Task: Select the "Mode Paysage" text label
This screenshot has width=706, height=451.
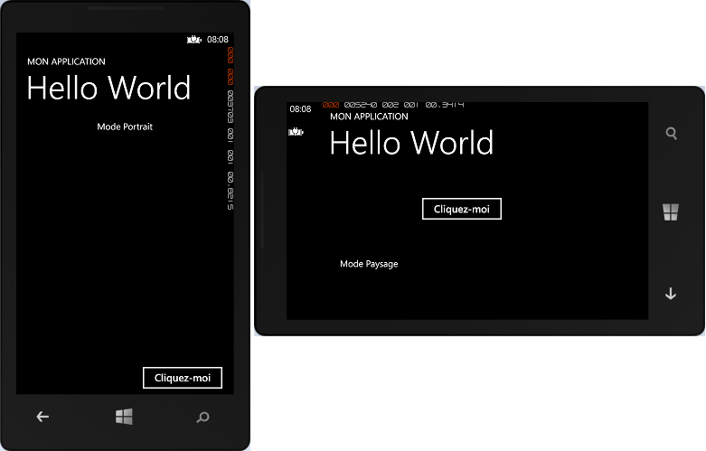Action: [369, 264]
